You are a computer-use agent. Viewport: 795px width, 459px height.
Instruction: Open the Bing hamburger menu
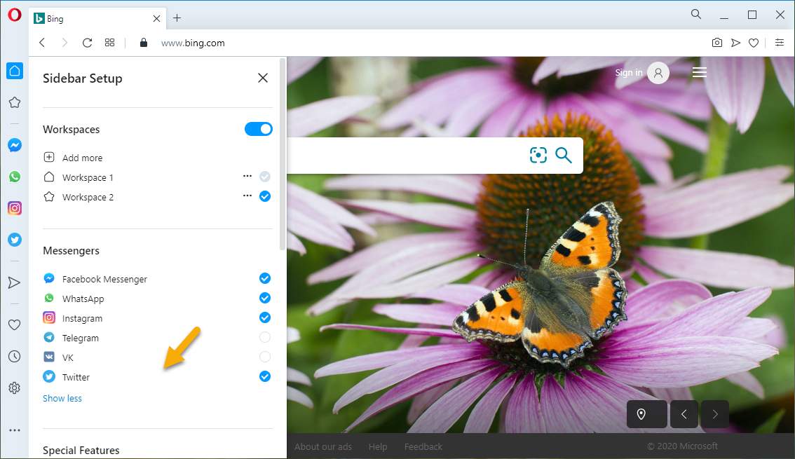coord(700,73)
